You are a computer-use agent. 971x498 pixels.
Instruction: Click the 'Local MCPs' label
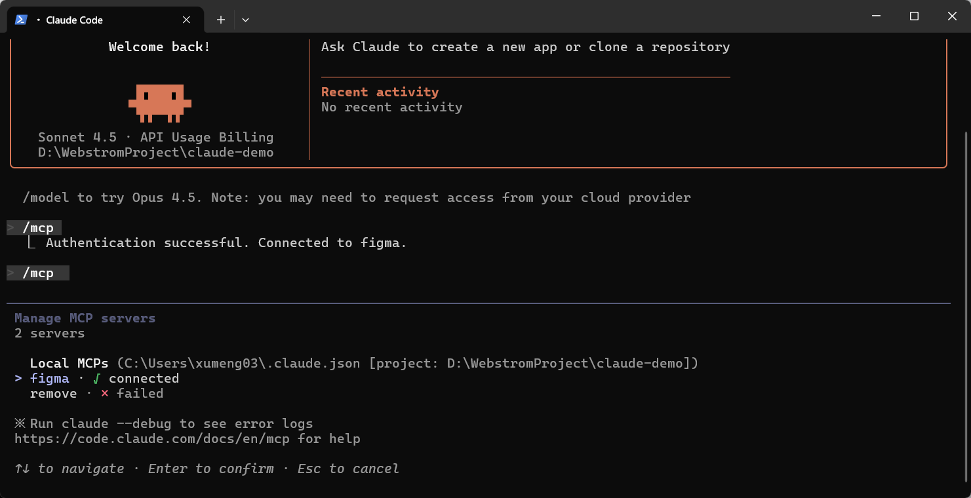tap(69, 364)
